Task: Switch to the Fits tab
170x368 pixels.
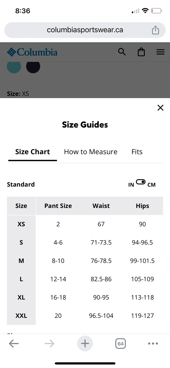Action: (x=137, y=152)
